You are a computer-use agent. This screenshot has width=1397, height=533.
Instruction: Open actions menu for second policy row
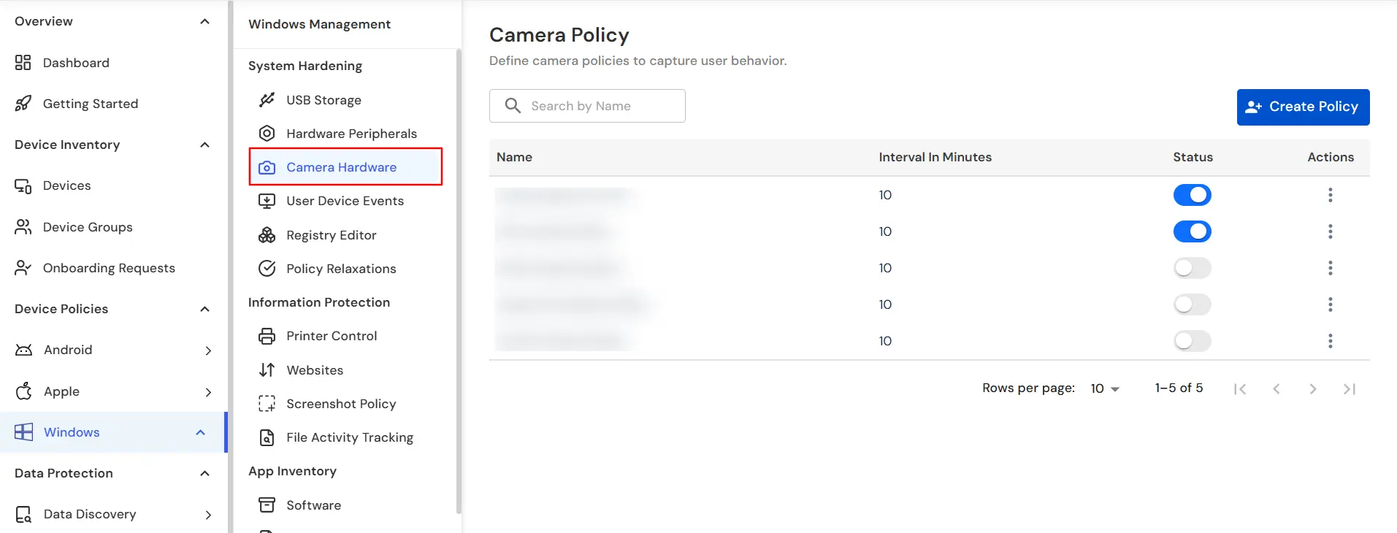click(1331, 231)
